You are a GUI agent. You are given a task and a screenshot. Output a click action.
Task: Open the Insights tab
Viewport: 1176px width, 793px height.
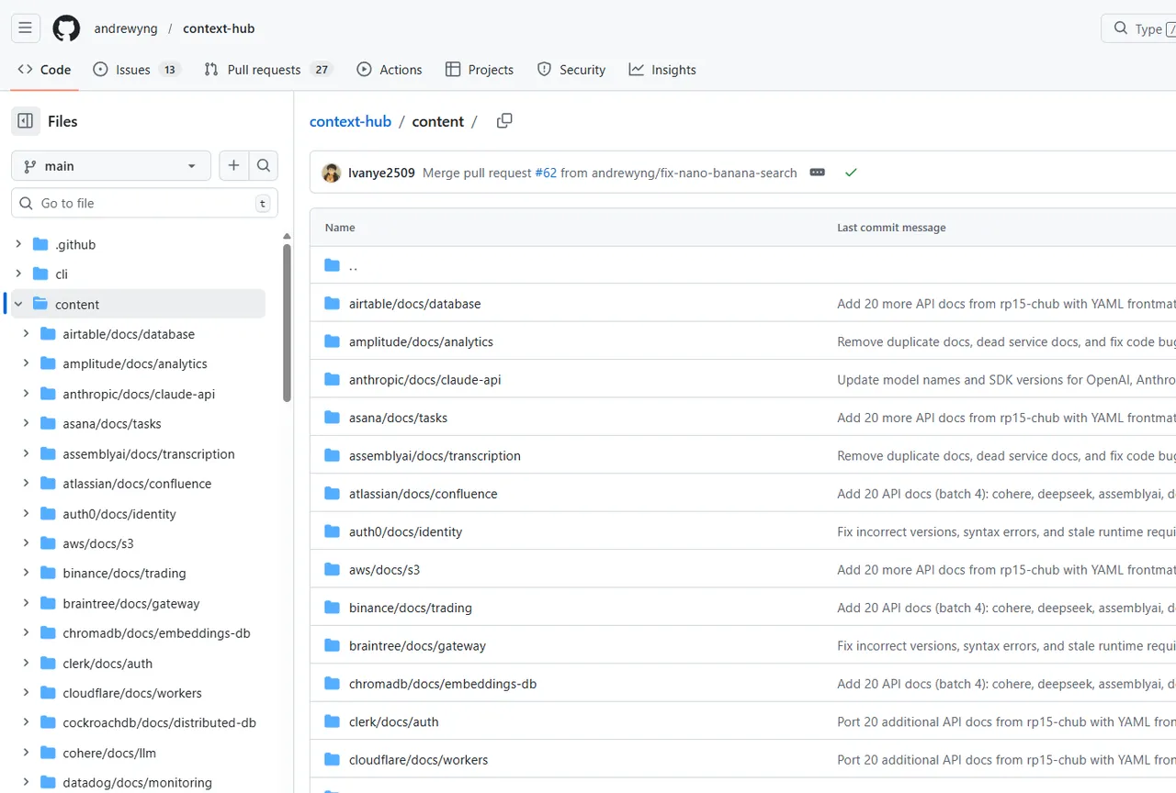click(x=662, y=70)
